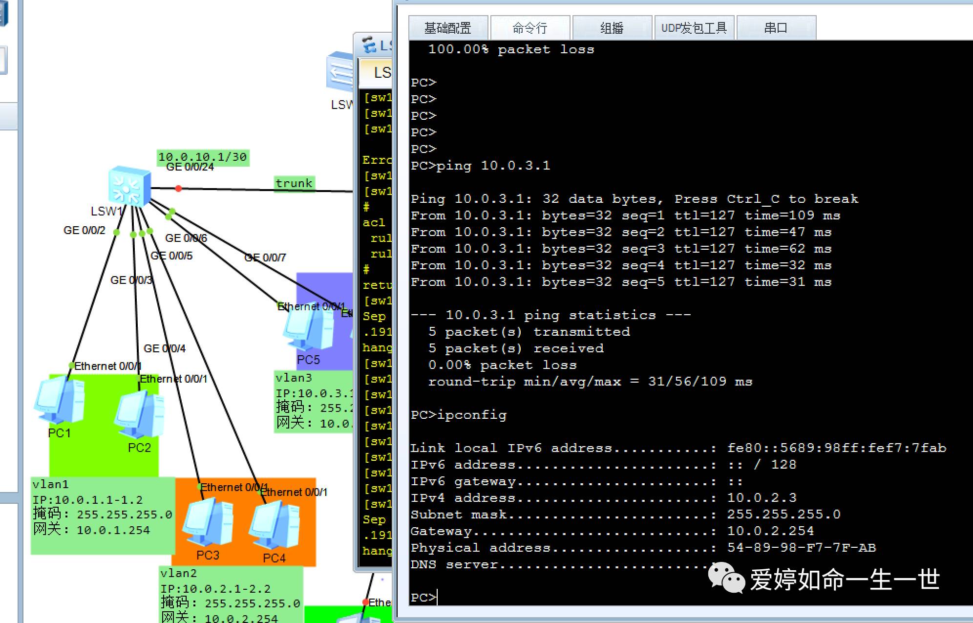
Task: Switch to the 命令行 tab
Action: (530, 28)
